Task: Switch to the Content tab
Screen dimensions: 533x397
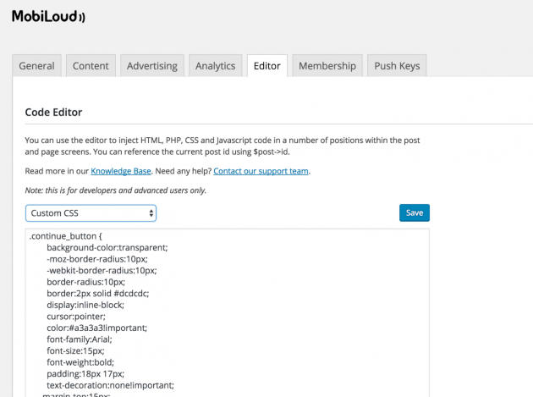Action: [91, 66]
